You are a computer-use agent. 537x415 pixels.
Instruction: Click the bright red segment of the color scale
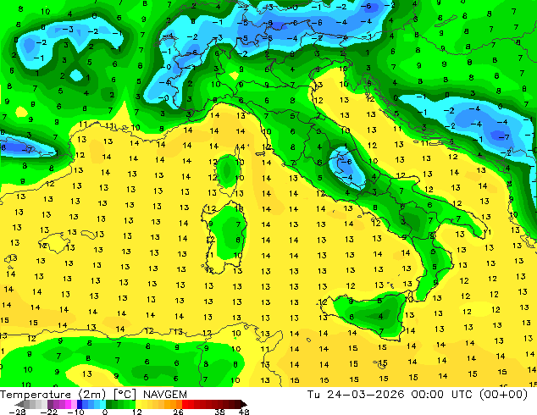(185, 404)
